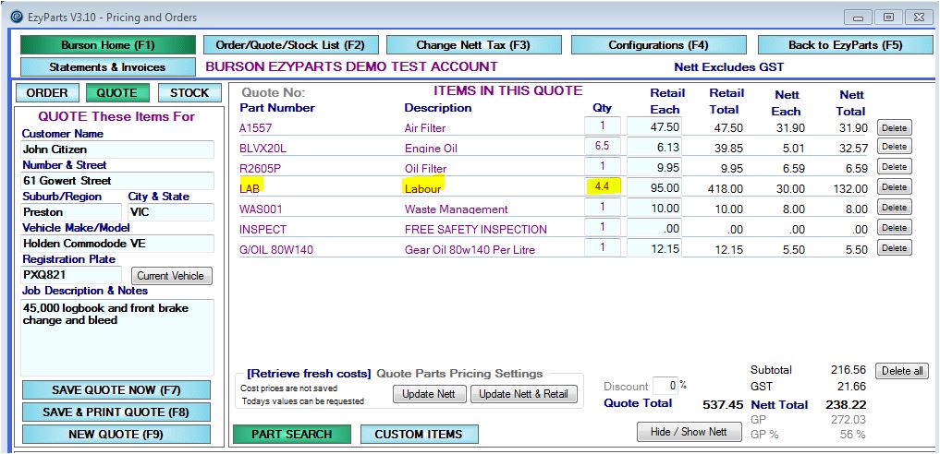Open PART SEARCH
The height and width of the screenshot is (454, 940).
291,435
